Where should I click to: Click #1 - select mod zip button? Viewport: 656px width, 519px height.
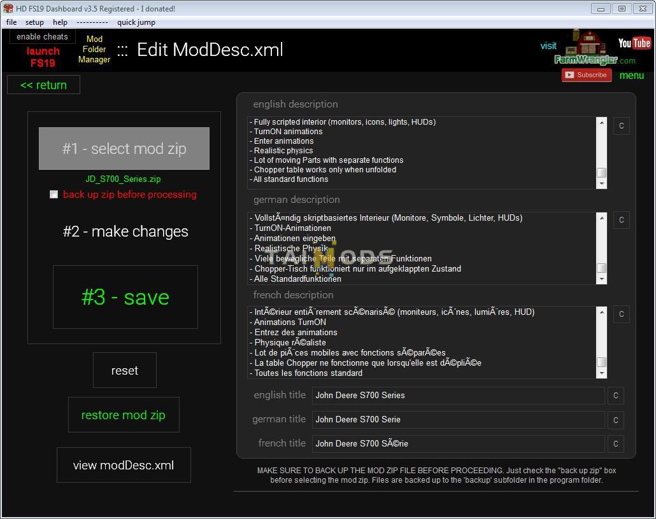[124, 148]
